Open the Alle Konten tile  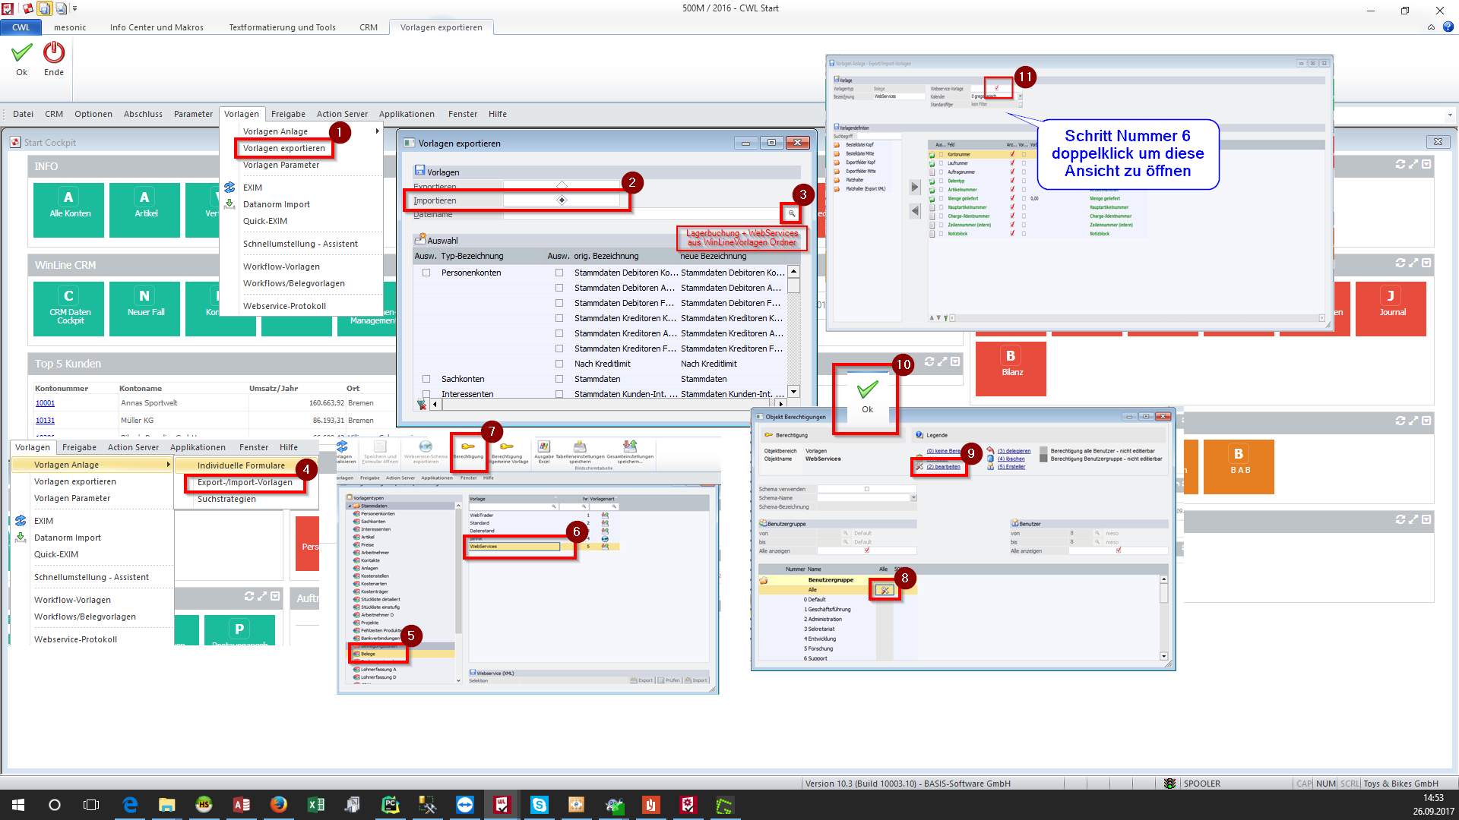69,209
